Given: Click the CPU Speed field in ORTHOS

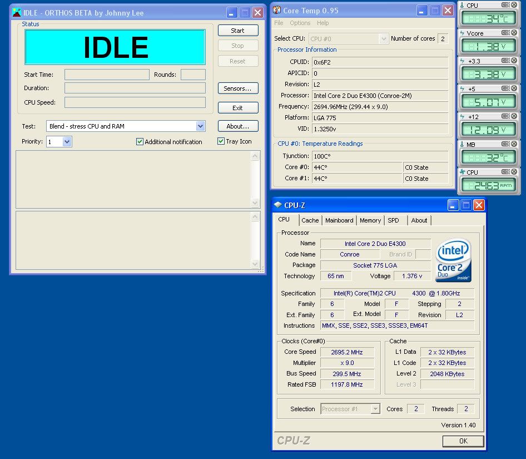Looking at the screenshot, I should [135, 102].
